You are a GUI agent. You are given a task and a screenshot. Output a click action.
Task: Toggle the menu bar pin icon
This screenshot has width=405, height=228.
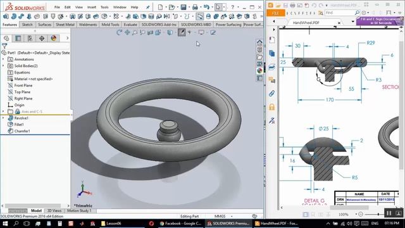(x=147, y=7)
